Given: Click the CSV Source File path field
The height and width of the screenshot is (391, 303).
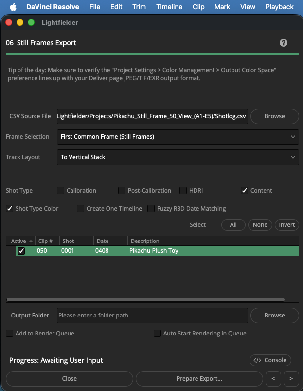Looking at the screenshot, I should tap(152, 116).
